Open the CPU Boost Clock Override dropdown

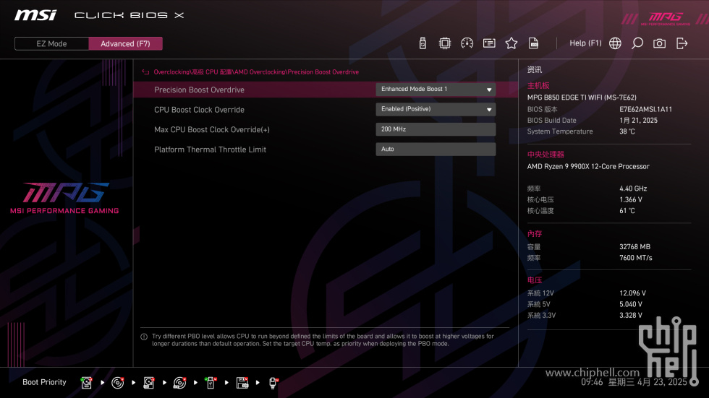(x=436, y=109)
